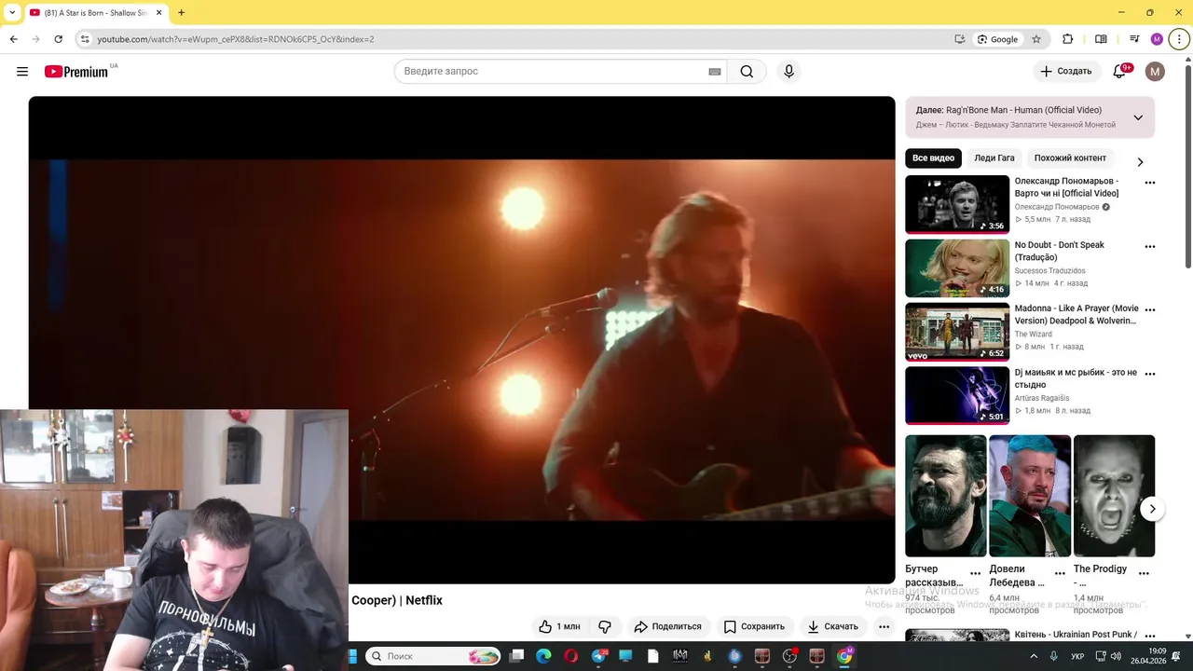View site information icon in address bar
This screenshot has width=1193, height=671.
(84, 39)
